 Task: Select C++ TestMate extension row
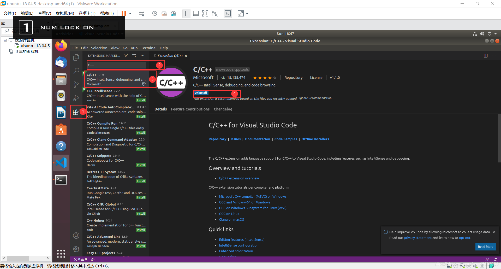coord(116,193)
